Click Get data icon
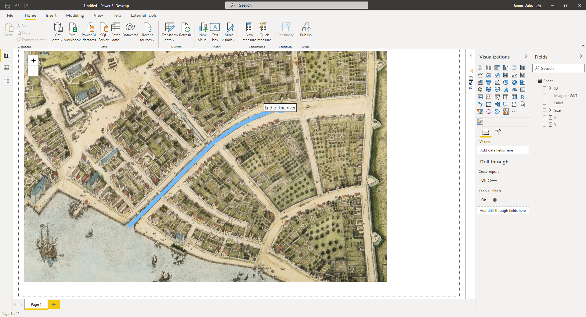This screenshot has height=317, width=586. tap(58, 27)
